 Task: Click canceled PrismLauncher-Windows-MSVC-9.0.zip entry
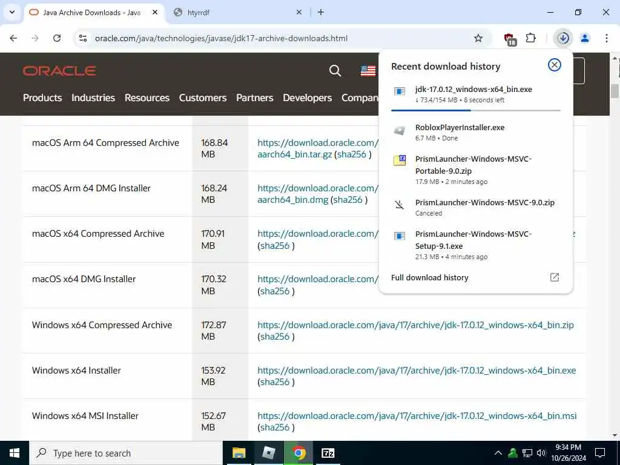point(476,207)
